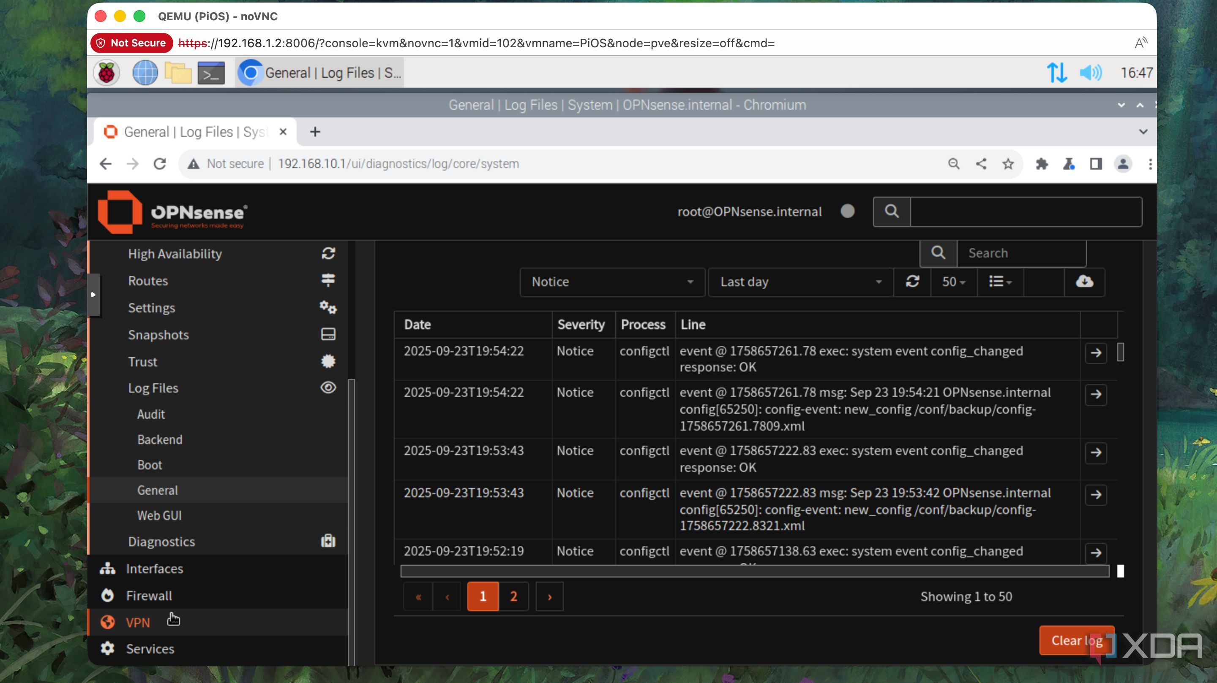
Task: Open the Chromium zoom magnifier icon
Action: [954, 164]
